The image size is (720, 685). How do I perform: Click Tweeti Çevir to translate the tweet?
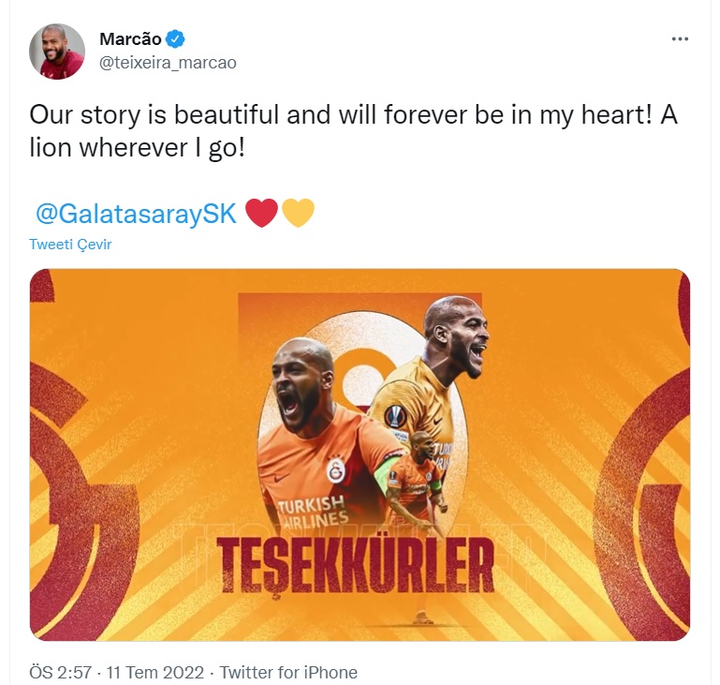click(70, 244)
